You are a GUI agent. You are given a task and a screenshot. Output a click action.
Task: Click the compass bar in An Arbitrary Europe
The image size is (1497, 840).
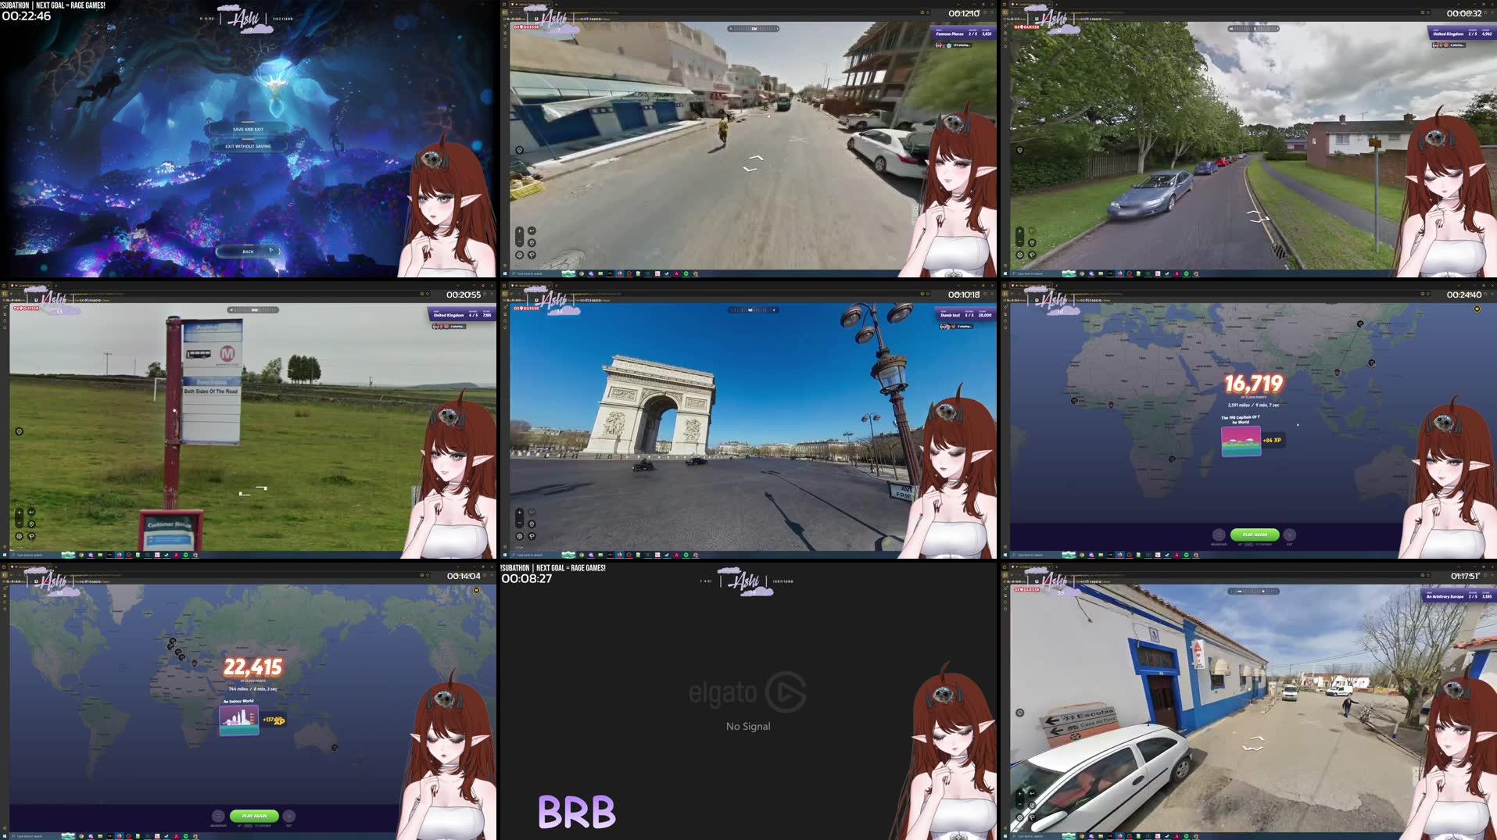coord(1253,592)
